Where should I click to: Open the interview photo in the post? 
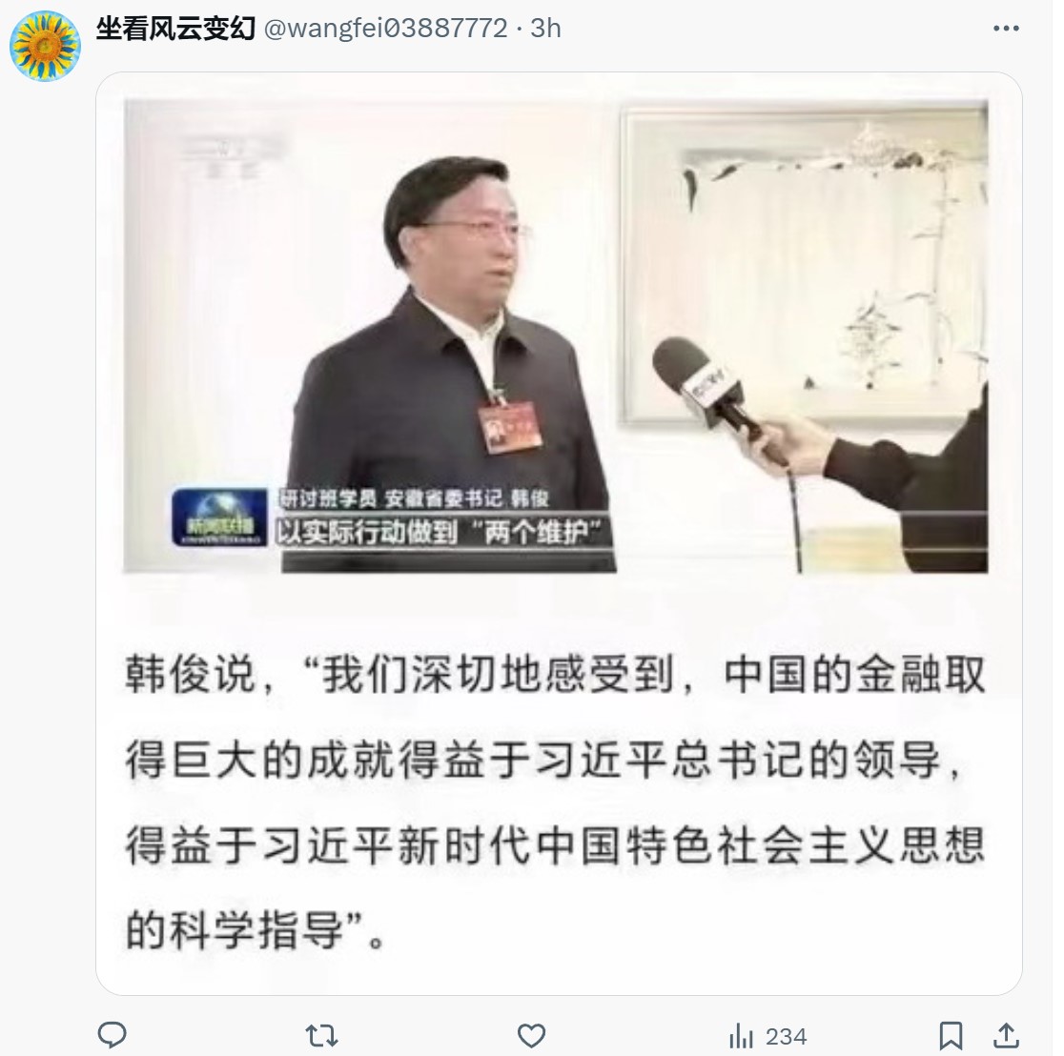tap(556, 335)
